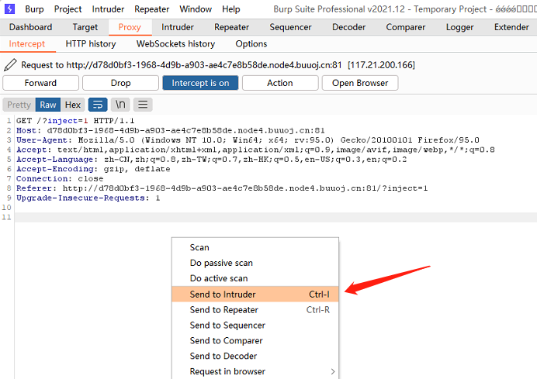This screenshot has height=379, width=537.
Task: Toggle Intercept is on button
Action: 200,83
